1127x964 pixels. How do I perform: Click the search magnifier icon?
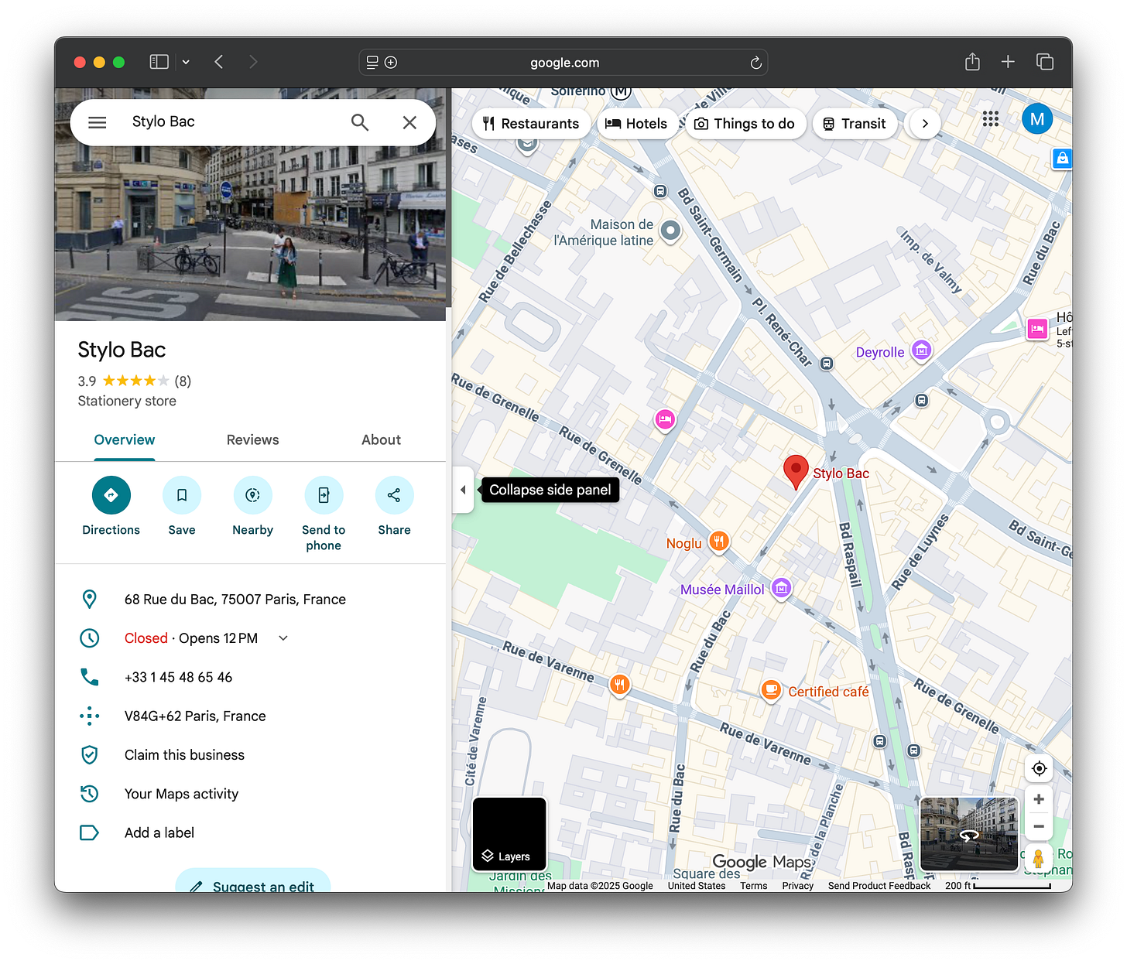click(360, 122)
